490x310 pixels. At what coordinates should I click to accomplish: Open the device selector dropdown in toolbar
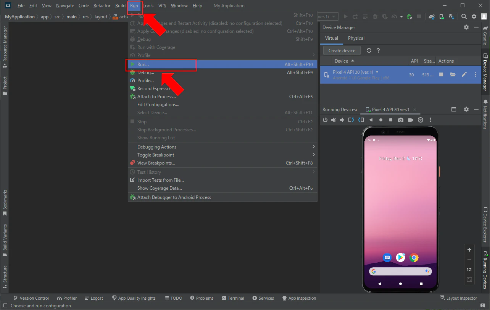pos(328,17)
